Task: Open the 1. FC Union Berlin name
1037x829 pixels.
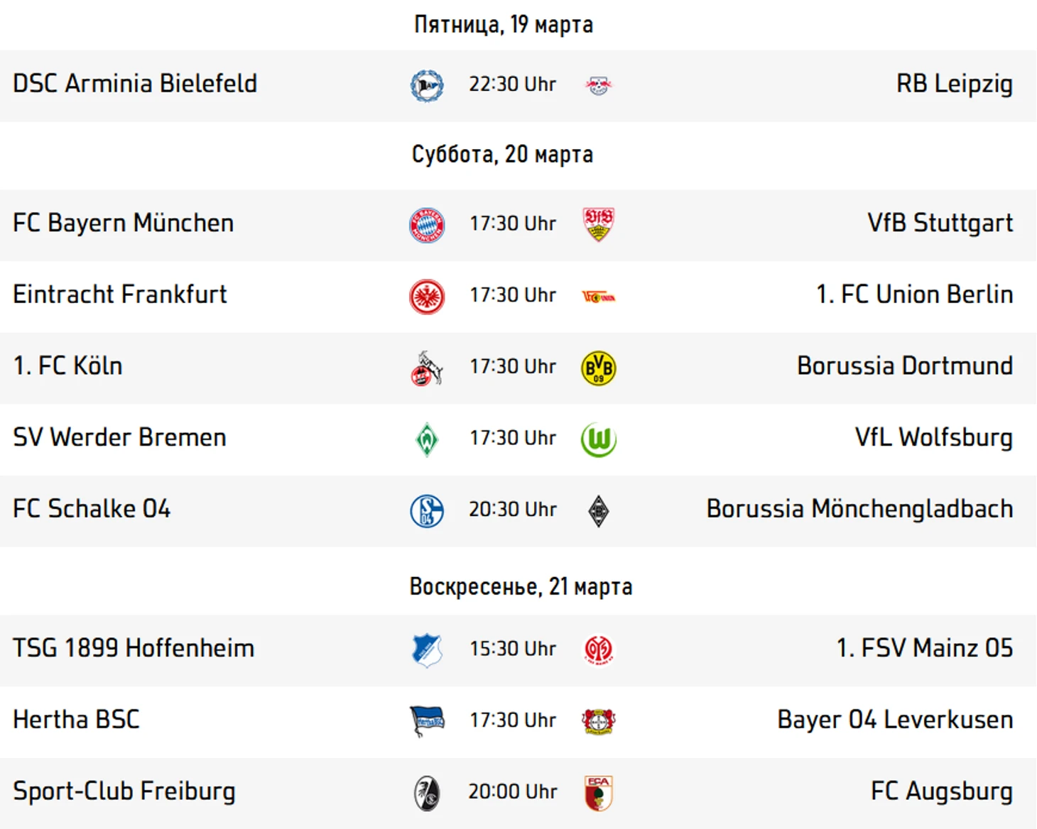Action: (x=914, y=295)
